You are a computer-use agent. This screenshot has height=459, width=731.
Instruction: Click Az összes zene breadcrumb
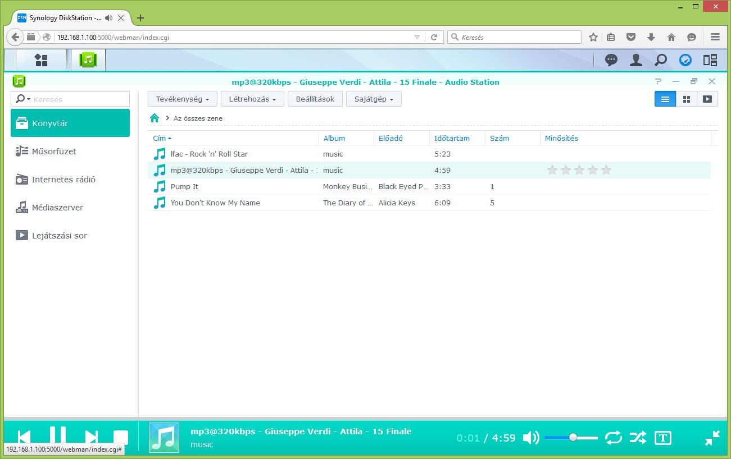(x=198, y=118)
